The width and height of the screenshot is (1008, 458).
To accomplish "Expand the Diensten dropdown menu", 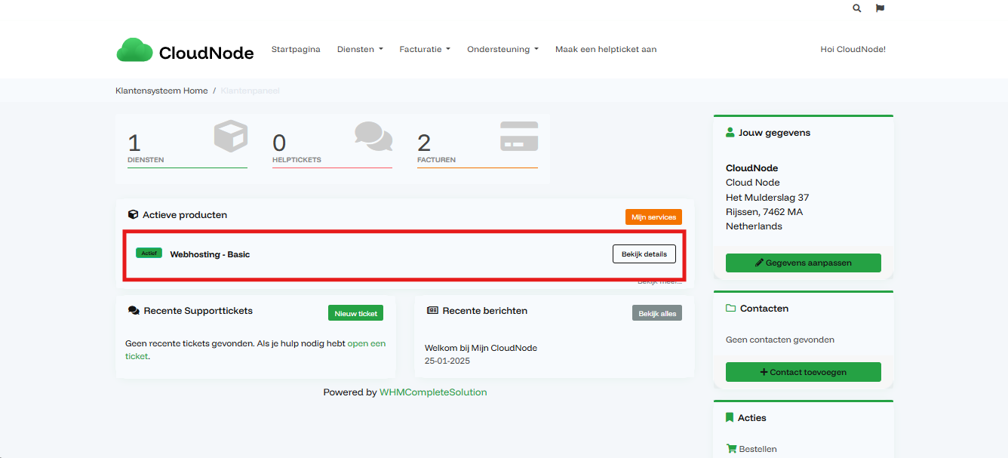I will [x=360, y=50].
